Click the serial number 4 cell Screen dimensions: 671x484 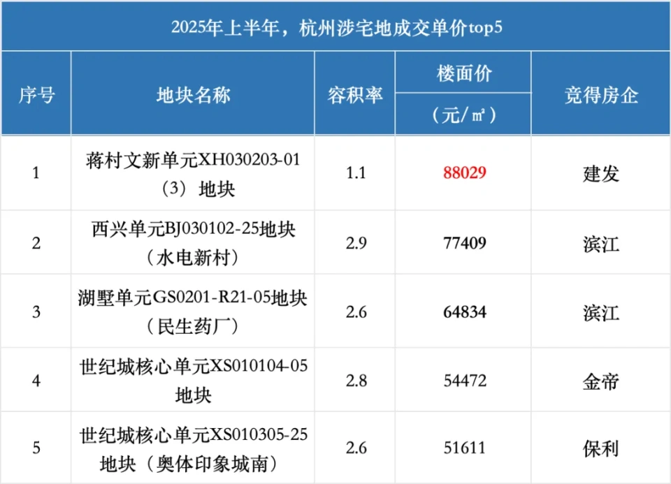pos(36,381)
